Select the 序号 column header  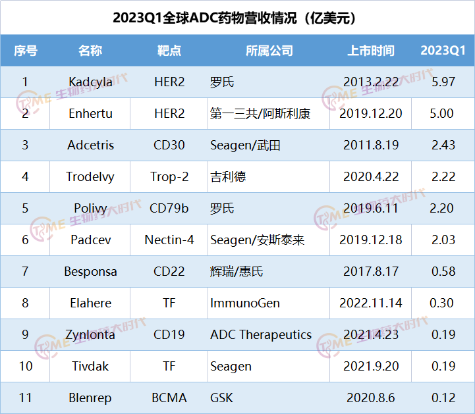[x=26, y=51]
